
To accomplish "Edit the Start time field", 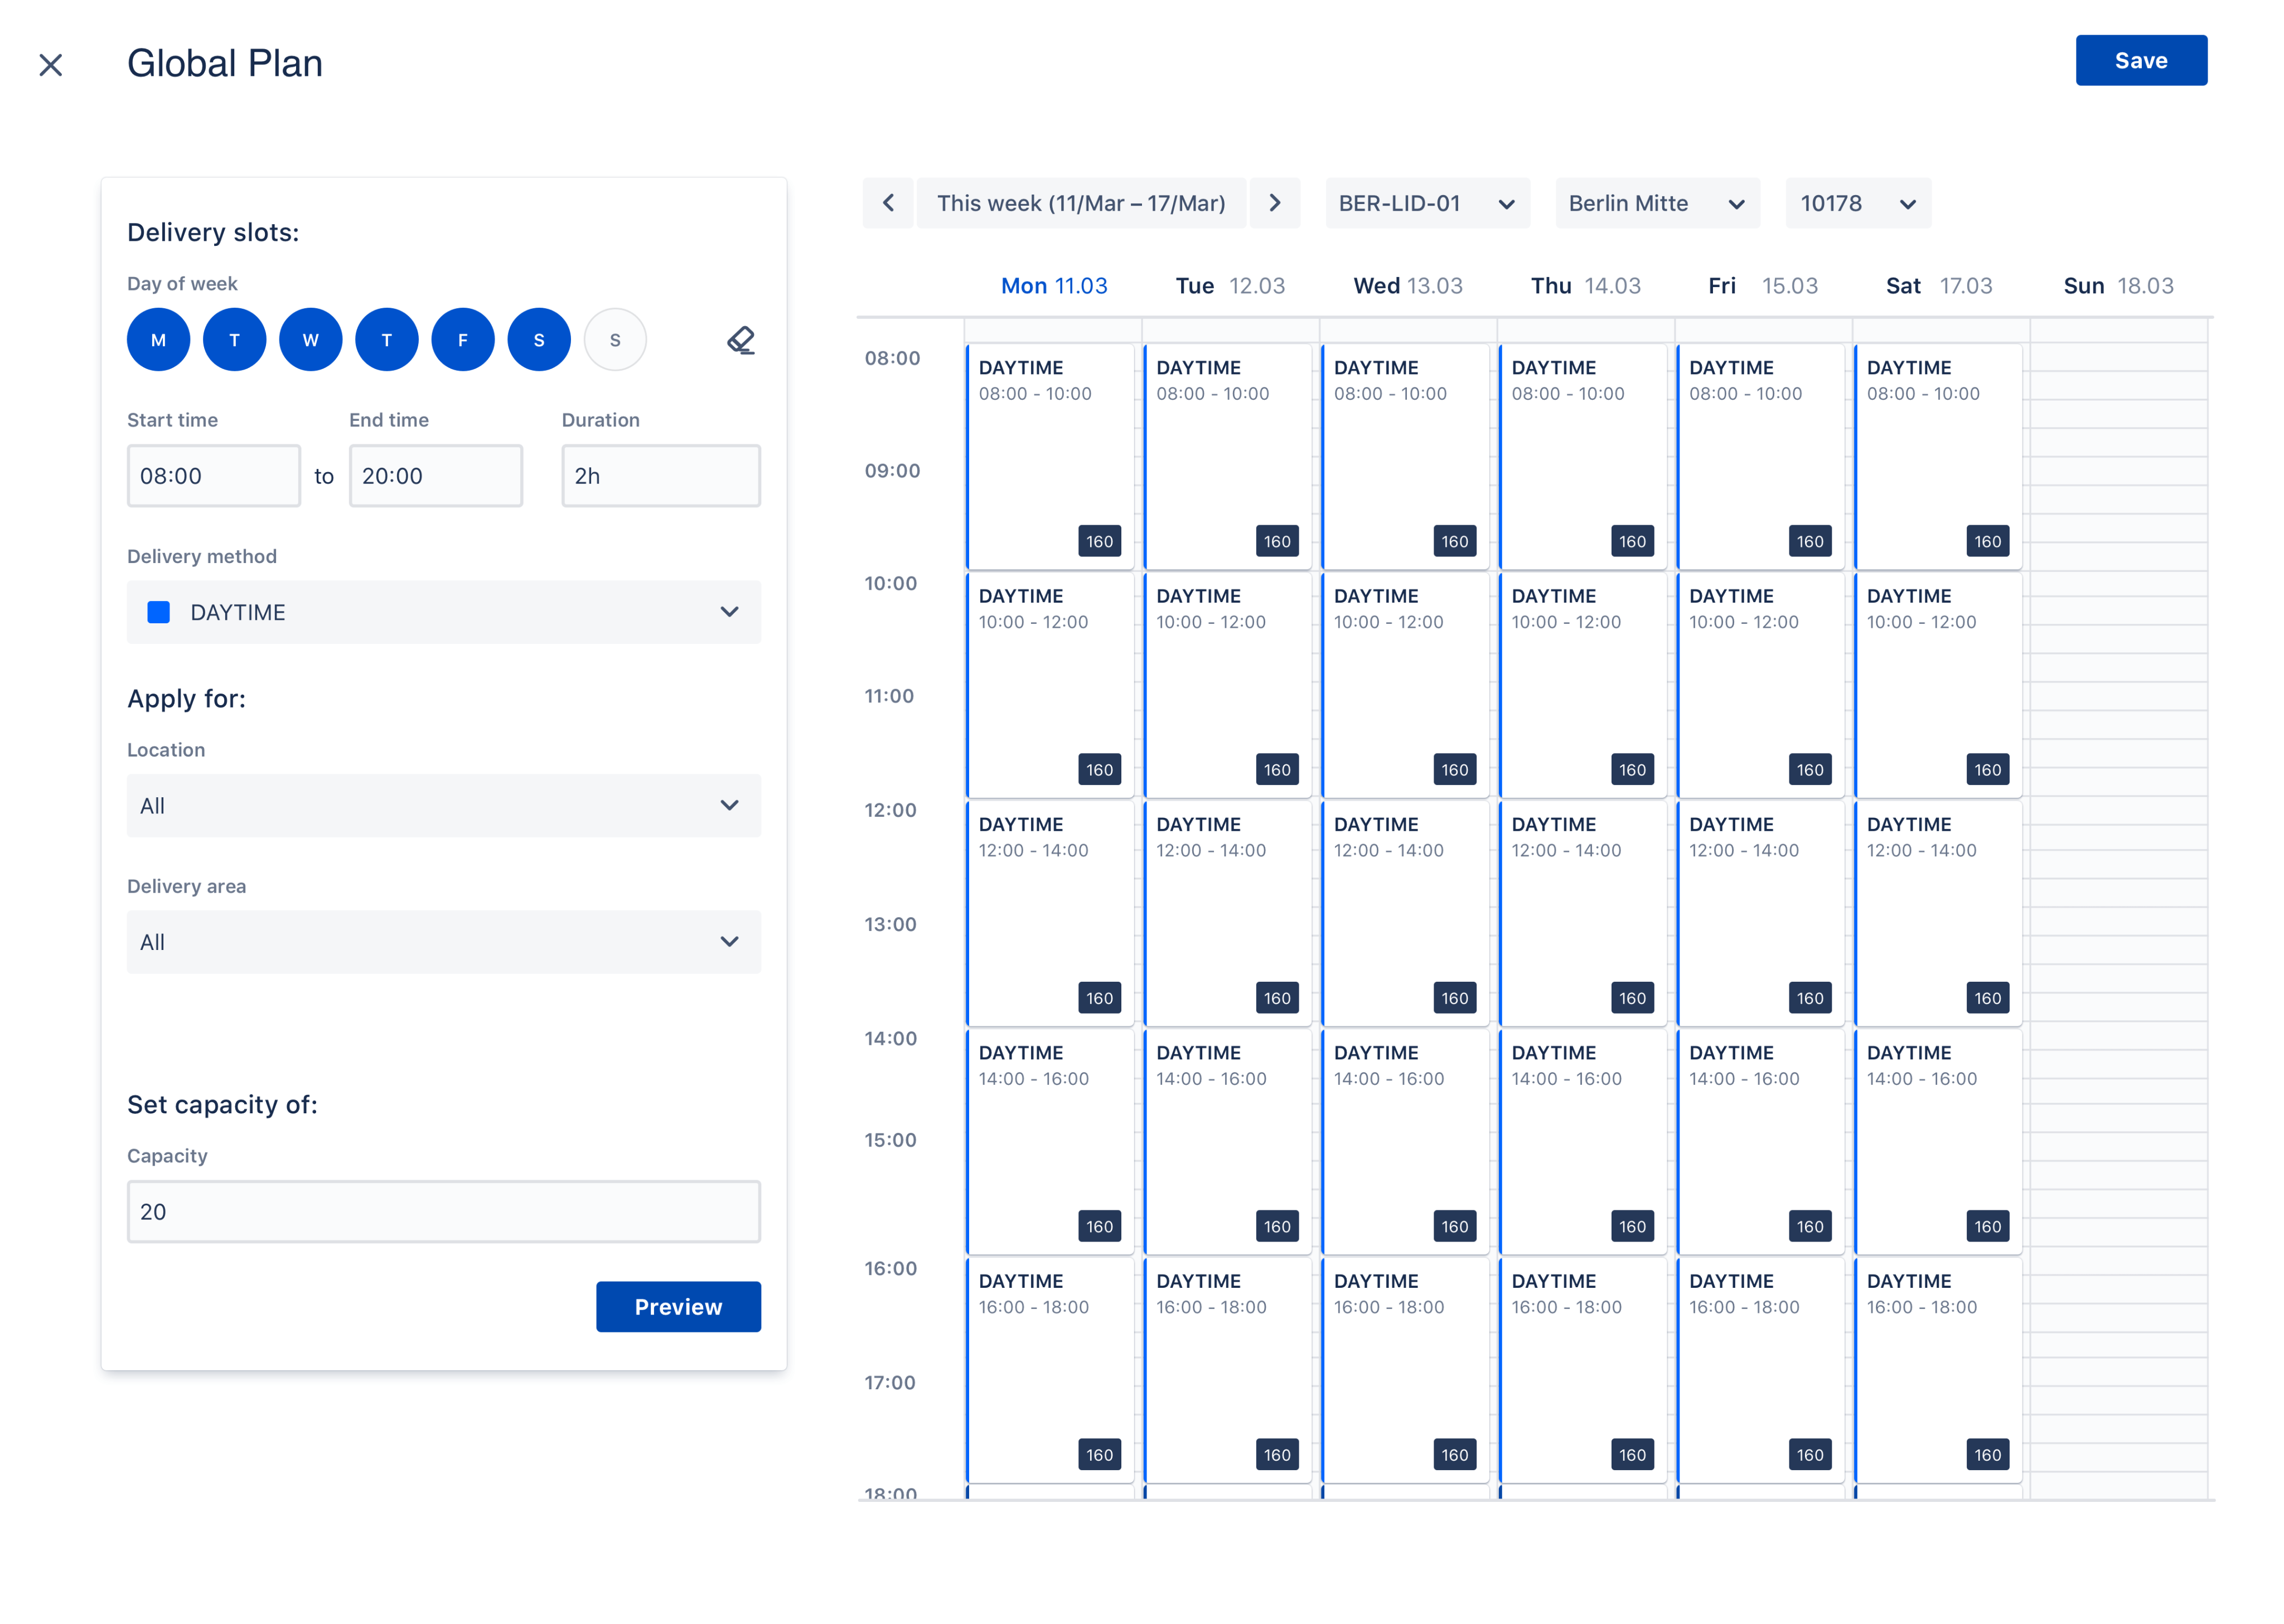I will click(x=213, y=476).
